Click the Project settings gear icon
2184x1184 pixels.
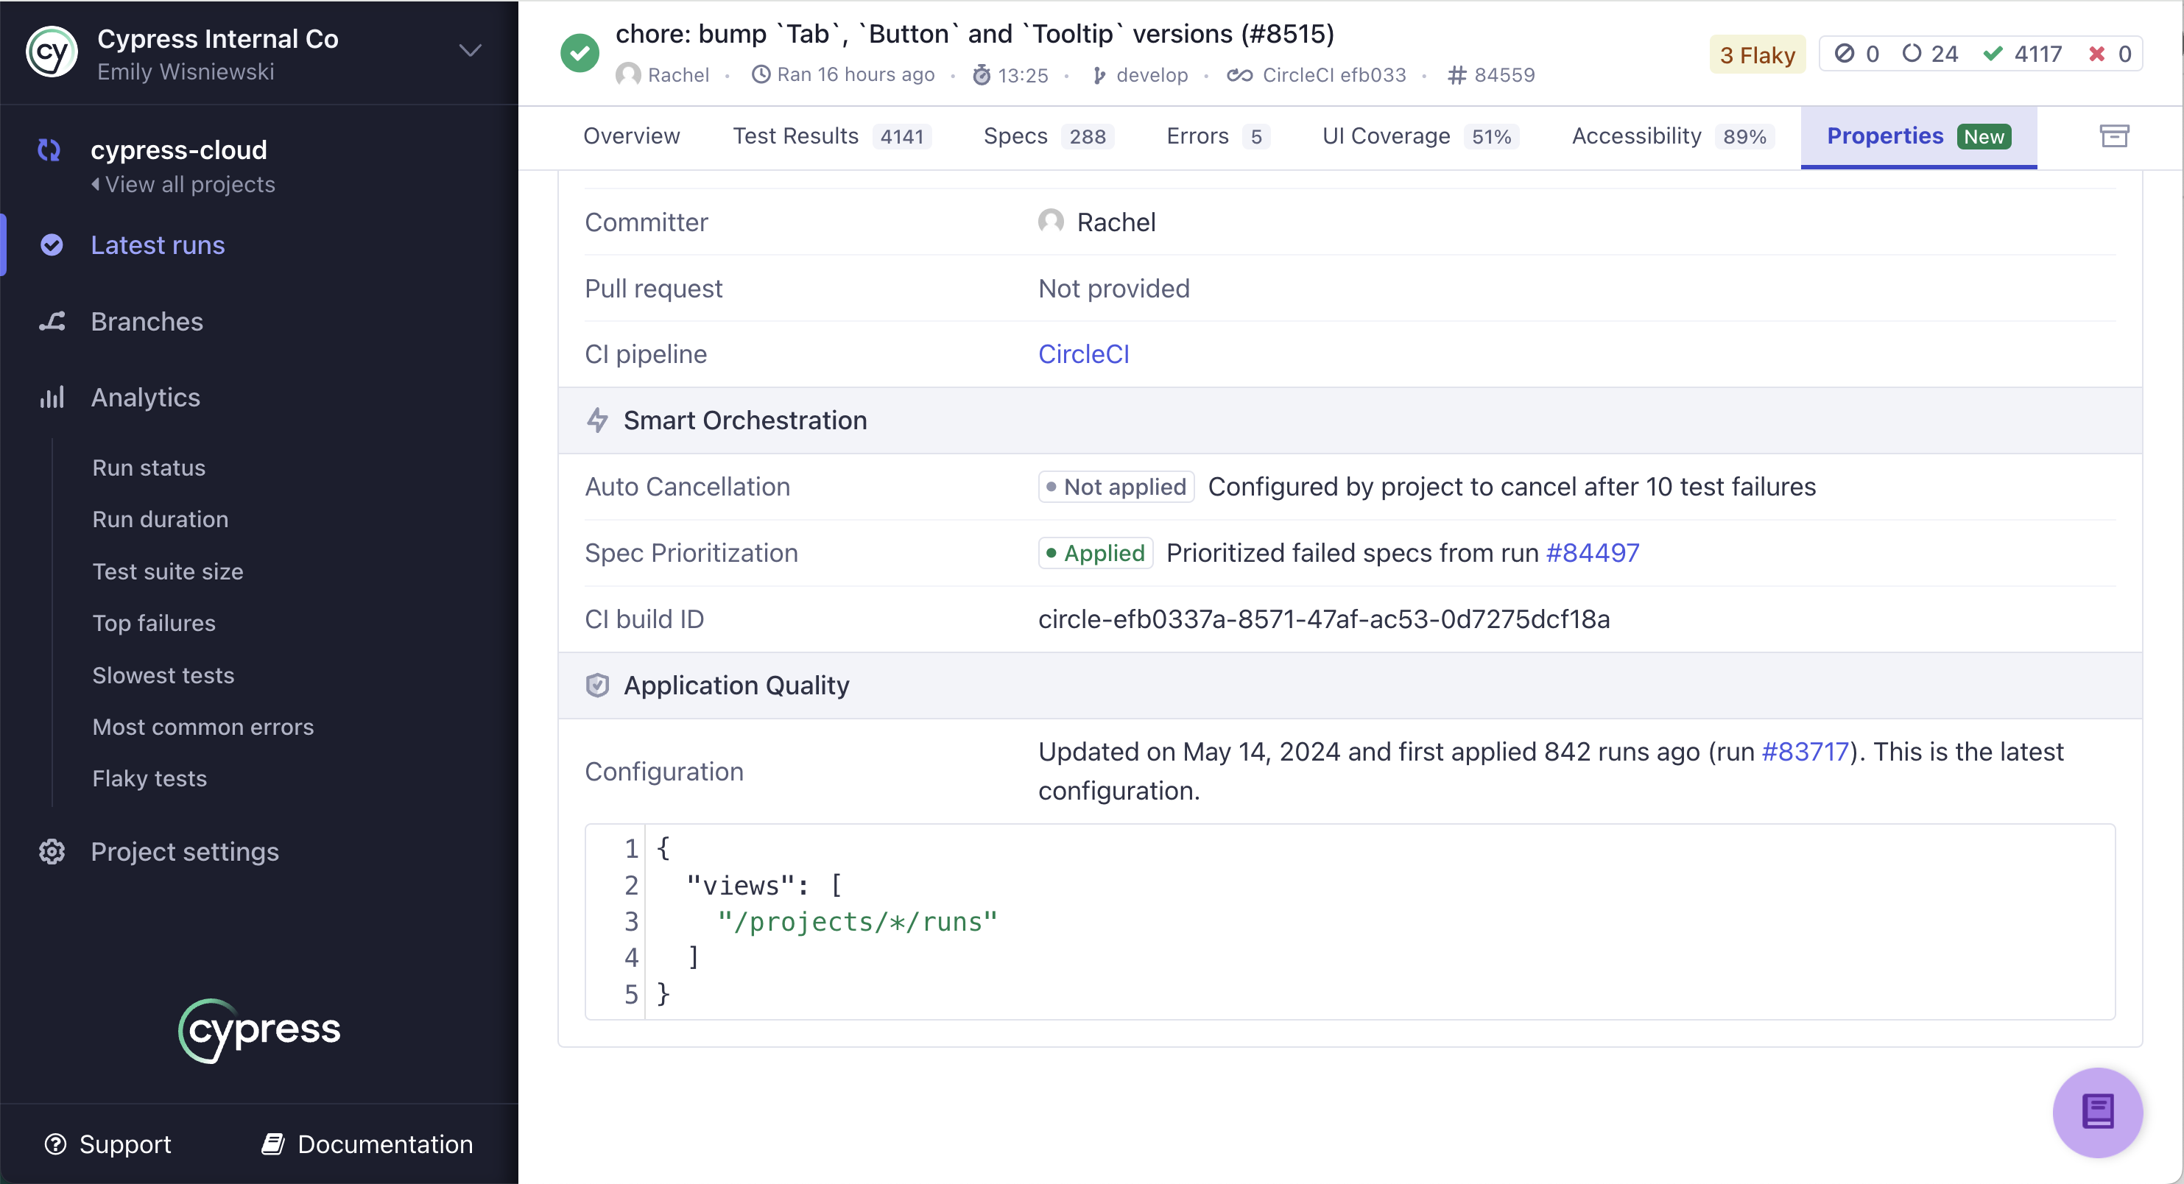pyautogui.click(x=52, y=852)
